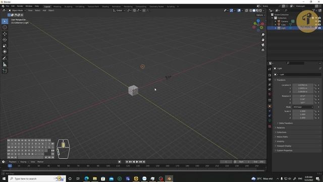Select the Scale tool
The image size is (323, 182).
(5, 46)
